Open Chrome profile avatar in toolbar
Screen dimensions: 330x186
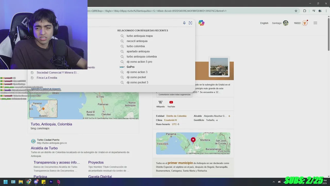[320, 11]
